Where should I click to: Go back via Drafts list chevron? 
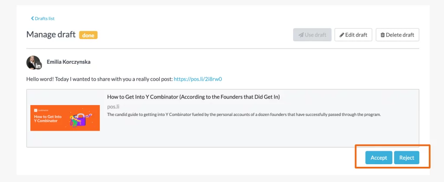(32, 18)
